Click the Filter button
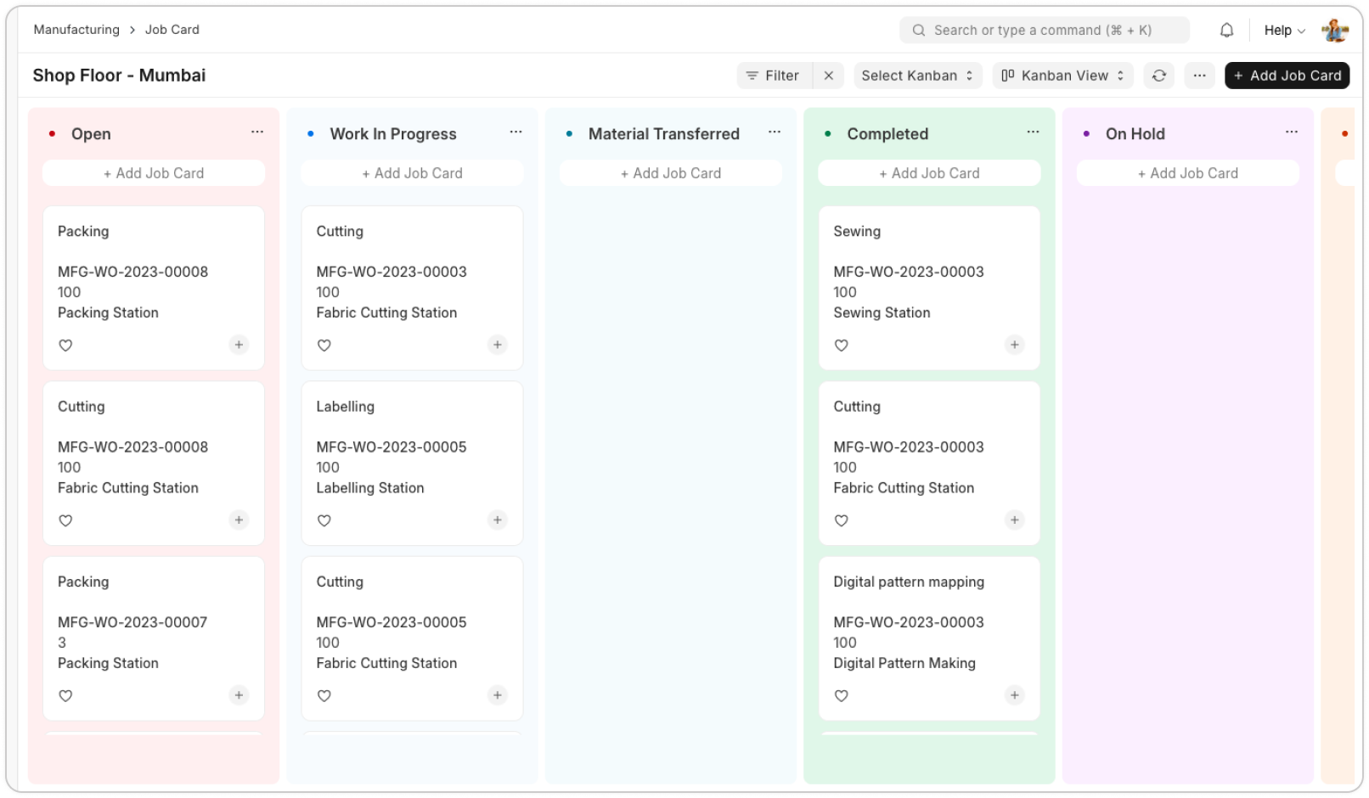The image size is (1369, 798). point(774,76)
